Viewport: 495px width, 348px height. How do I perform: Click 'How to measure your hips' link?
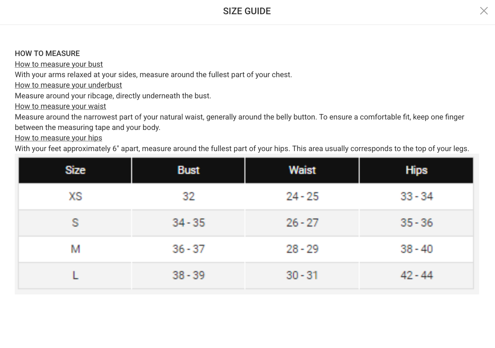pos(58,138)
